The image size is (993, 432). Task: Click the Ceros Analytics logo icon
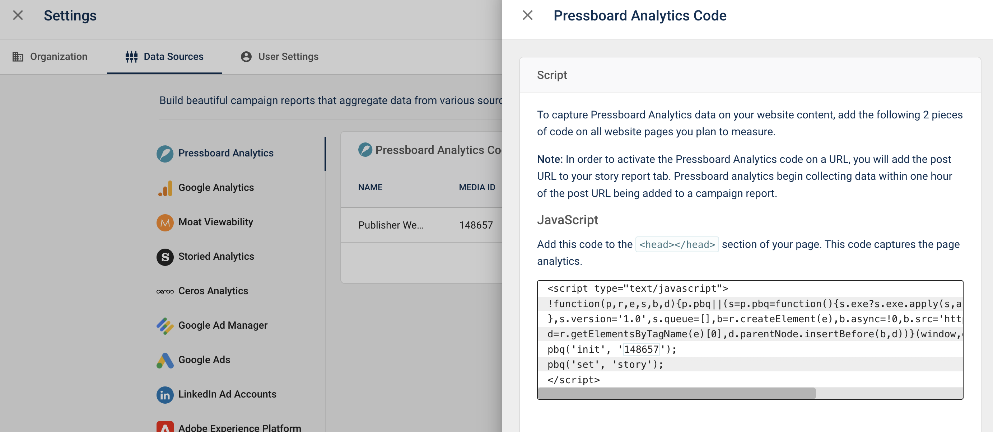164,291
